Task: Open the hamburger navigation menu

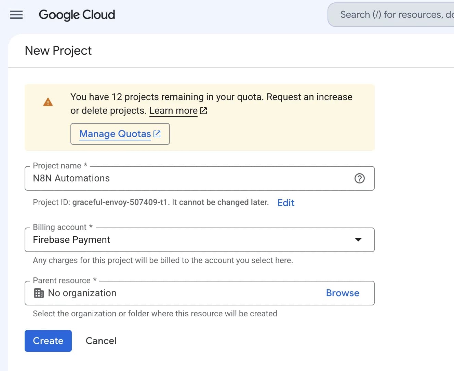Action: coord(16,15)
